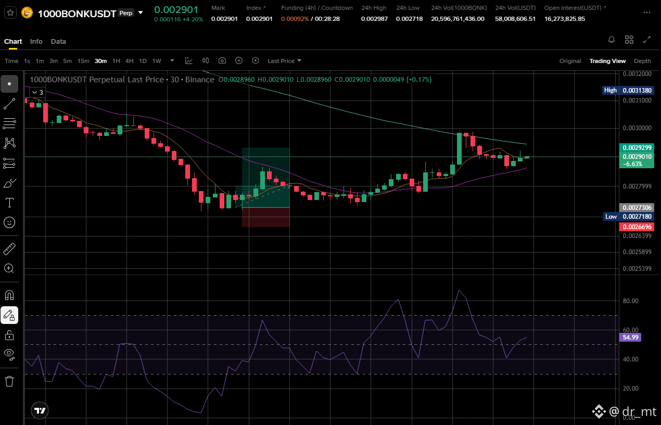The width and height of the screenshot is (661, 425).
Task: Click the stop price label 0.0026696
Action: pyautogui.click(x=637, y=227)
